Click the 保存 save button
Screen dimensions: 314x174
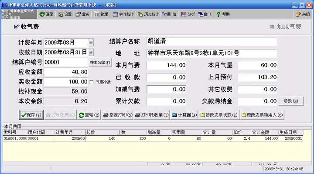(31, 115)
